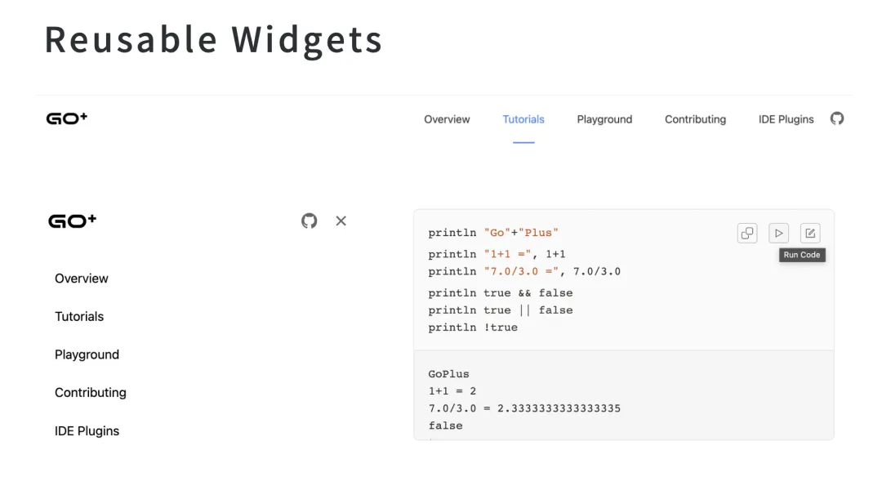Image resolution: width=882 pixels, height=477 pixels.
Task: Click the Go+ logo in top navigation bar
Action: coord(67,118)
